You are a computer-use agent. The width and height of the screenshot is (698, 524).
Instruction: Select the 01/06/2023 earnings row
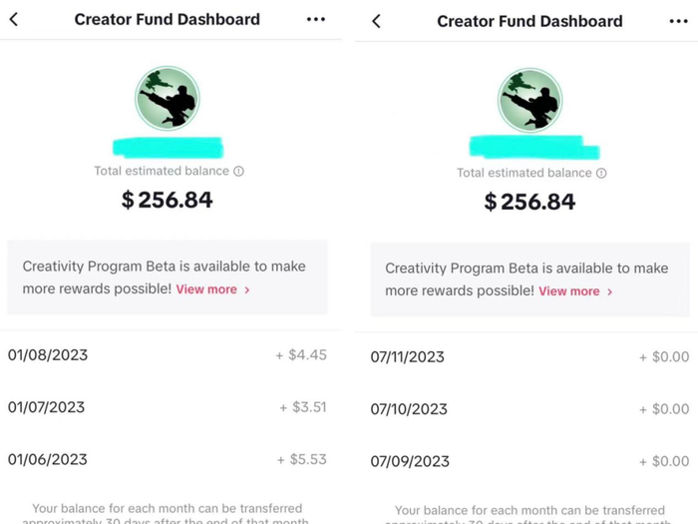[168, 459]
